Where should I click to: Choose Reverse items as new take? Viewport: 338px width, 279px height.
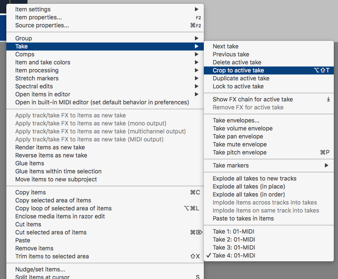pyautogui.click(x=51, y=155)
